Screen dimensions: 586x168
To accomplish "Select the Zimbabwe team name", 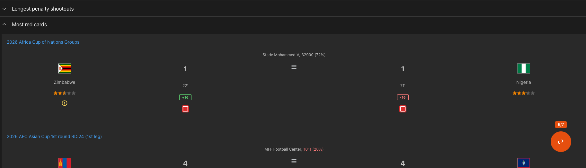I will (x=65, y=82).
